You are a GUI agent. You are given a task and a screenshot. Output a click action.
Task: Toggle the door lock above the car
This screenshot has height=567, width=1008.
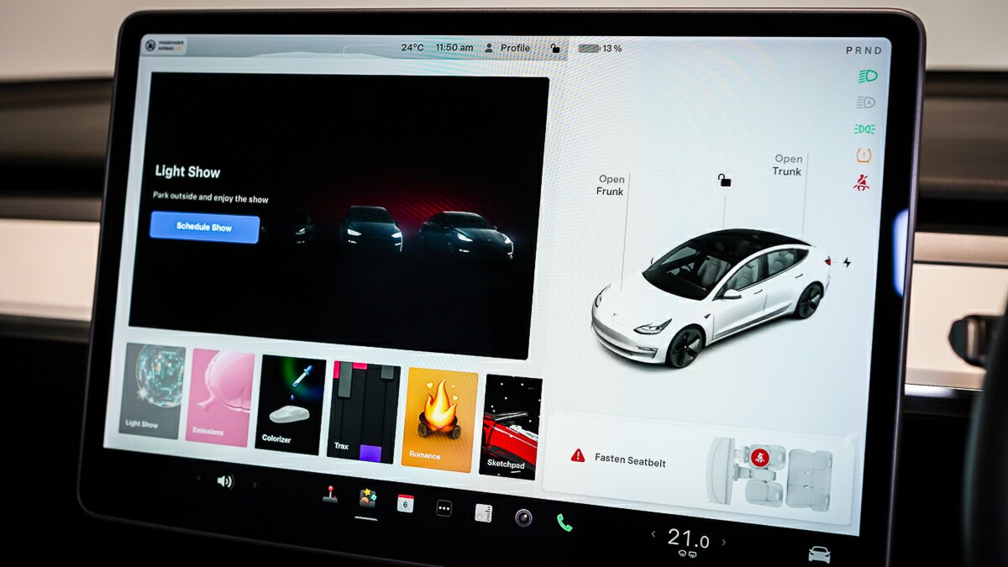click(724, 180)
